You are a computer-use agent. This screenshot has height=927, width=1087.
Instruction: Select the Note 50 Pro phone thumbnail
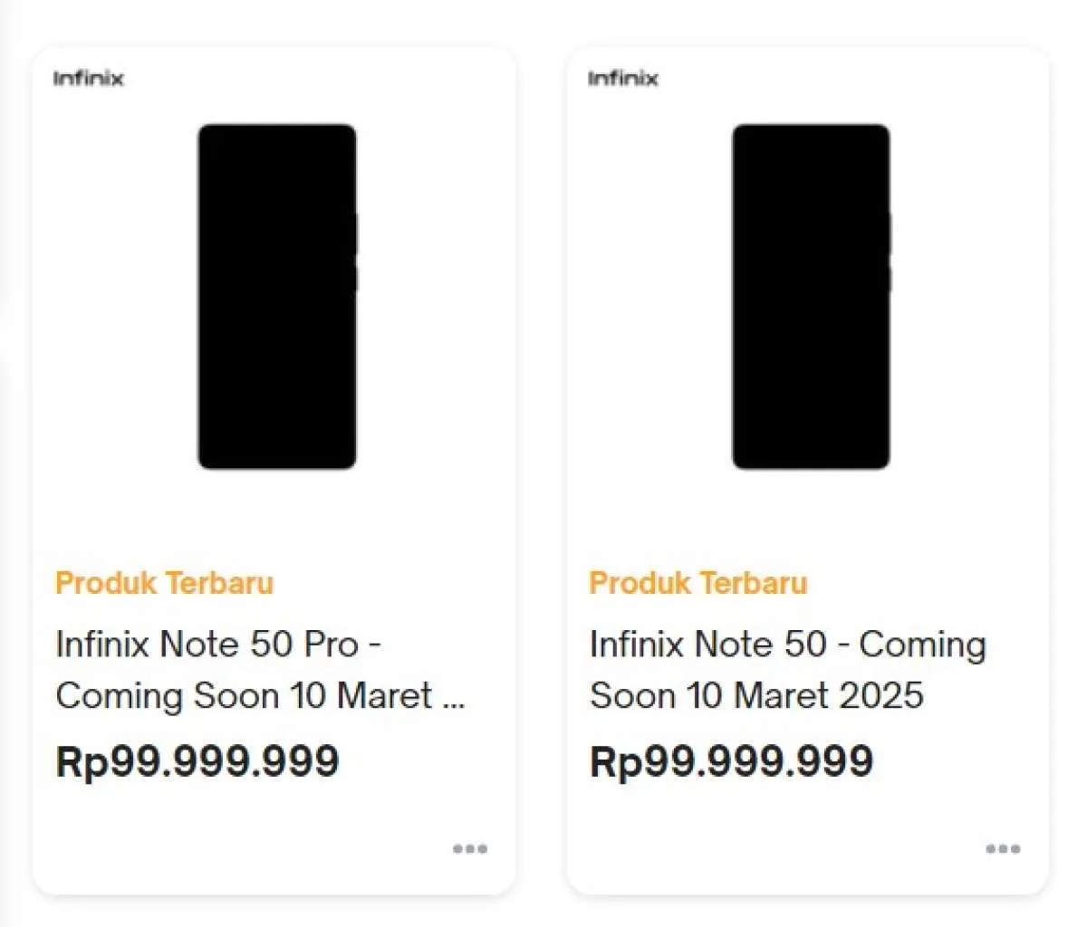click(x=276, y=297)
